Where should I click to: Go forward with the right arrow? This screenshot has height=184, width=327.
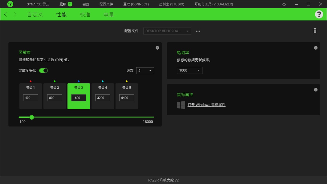[x=15, y=14]
